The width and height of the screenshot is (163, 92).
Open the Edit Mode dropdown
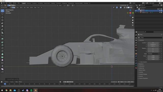tap(6, 7)
